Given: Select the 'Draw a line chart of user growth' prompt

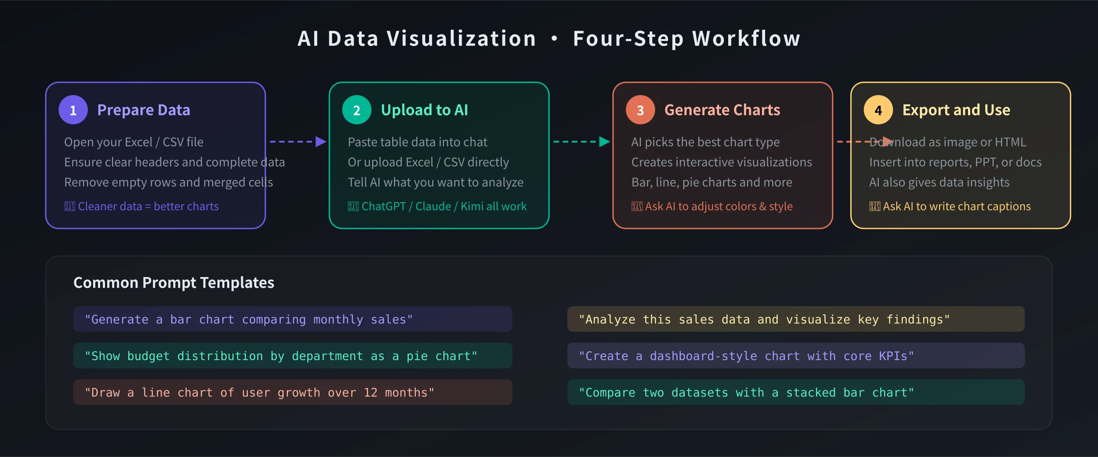Looking at the screenshot, I should (x=293, y=392).
